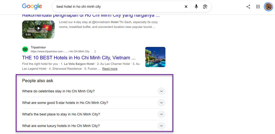Clear the search query with the X icon

click(186, 7)
